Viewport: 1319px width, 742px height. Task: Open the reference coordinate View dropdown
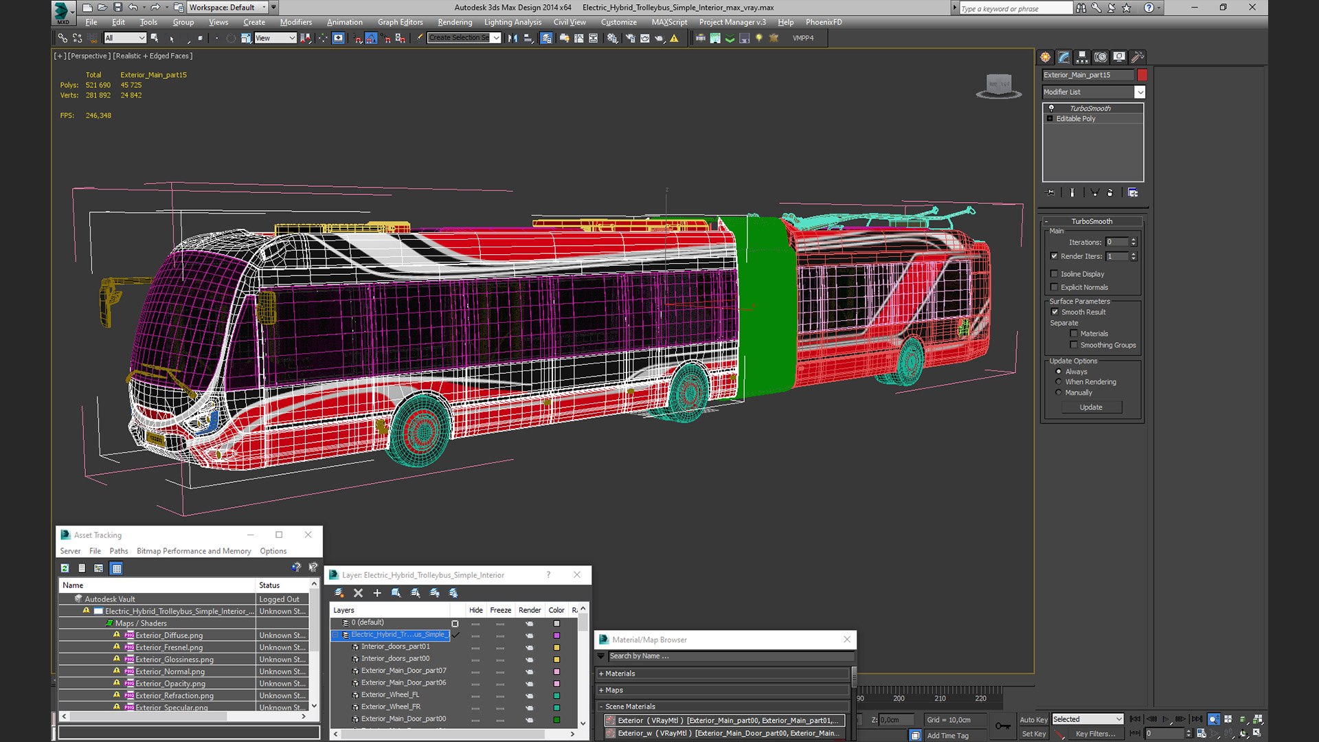[275, 38]
